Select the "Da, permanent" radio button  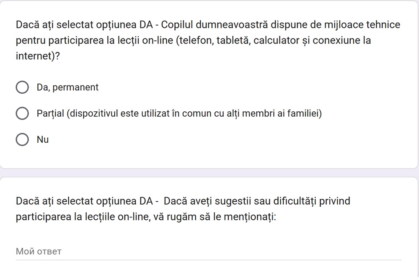point(22,87)
